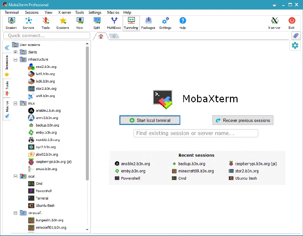The width and height of the screenshot is (303, 236).
Task: Click the paperclip attachment icon
Action: (296, 36)
